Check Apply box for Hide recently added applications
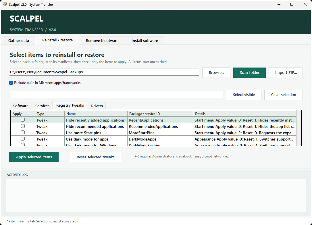312x225 pixels. (x=23, y=120)
